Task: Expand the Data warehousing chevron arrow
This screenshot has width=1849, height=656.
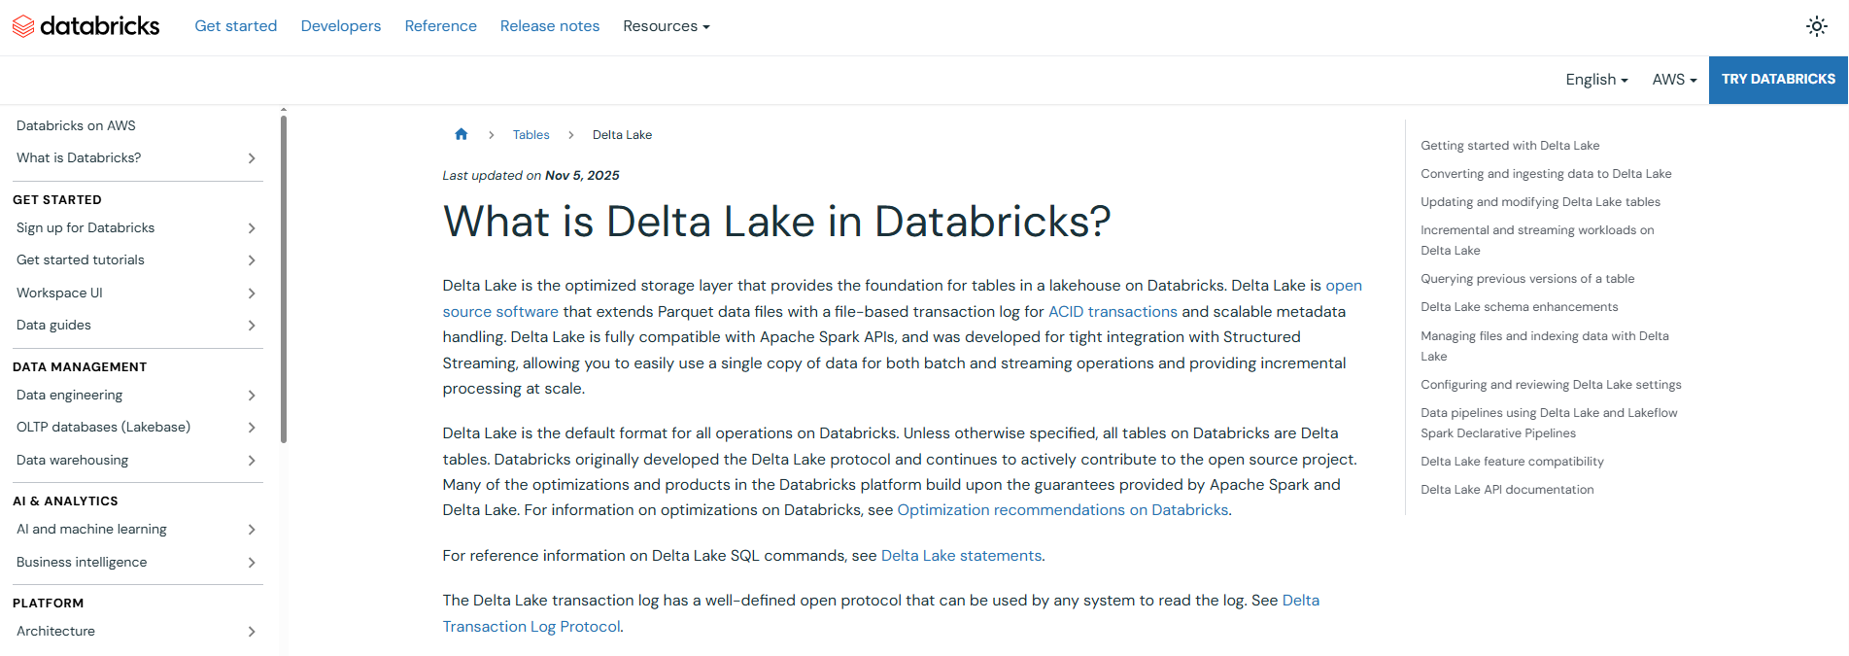Action: click(x=252, y=461)
